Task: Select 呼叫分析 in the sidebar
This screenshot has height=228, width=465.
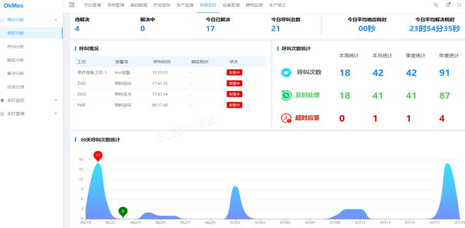Action: [15, 46]
